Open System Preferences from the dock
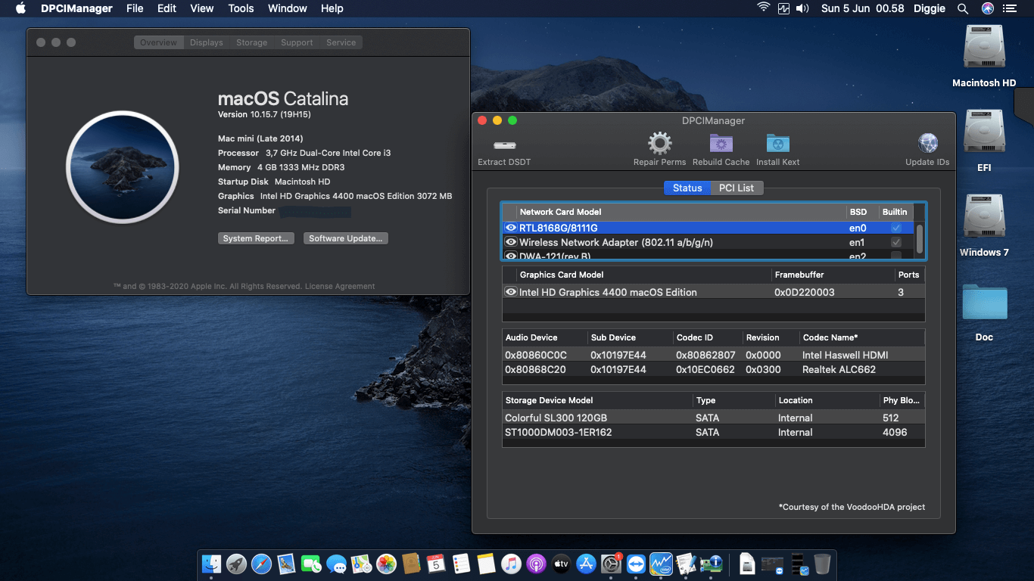 [611, 564]
